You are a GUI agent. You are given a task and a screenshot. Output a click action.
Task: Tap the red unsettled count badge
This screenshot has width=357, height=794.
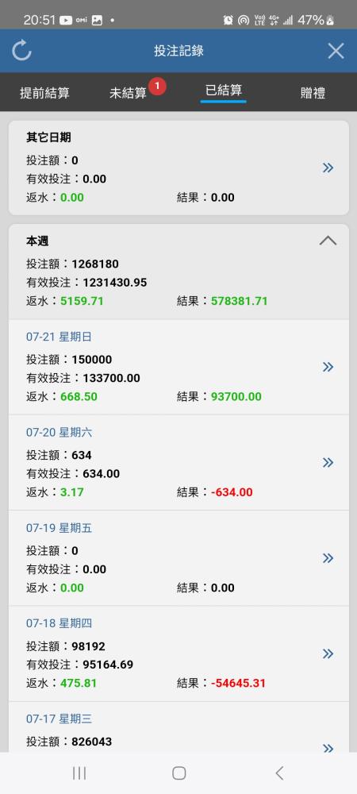tap(157, 87)
